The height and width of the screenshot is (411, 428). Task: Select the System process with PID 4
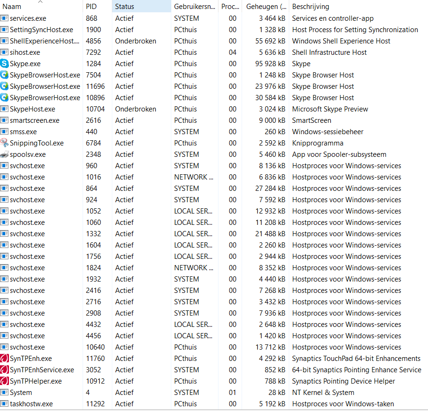tap(213, 393)
